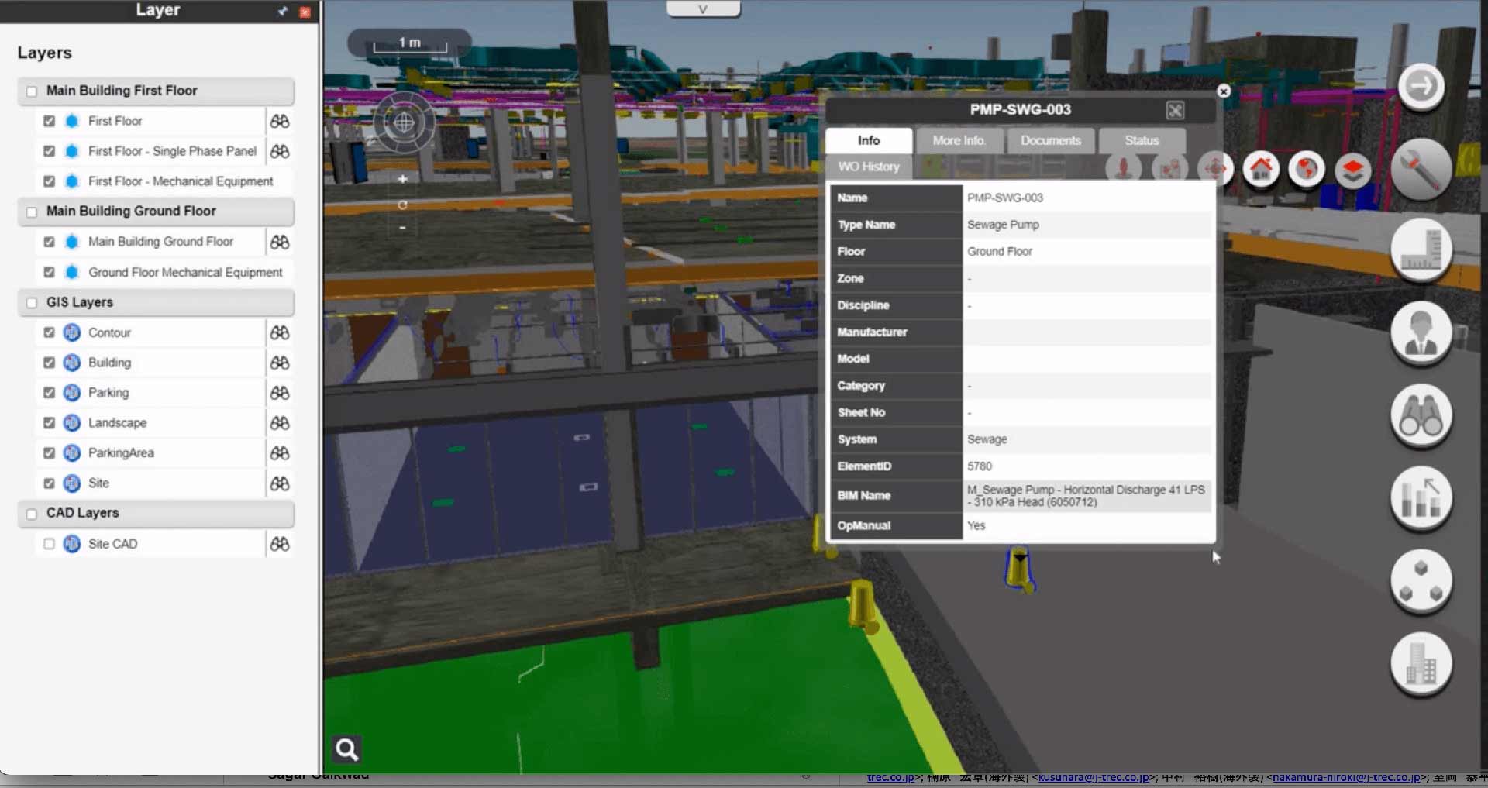Click the binoculars icon in right toolbar
Image resolution: width=1488 pixels, height=788 pixels.
pos(1420,416)
